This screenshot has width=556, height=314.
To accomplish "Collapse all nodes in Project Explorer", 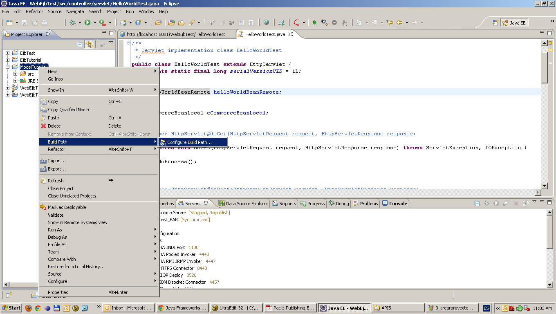I will click(x=80, y=44).
